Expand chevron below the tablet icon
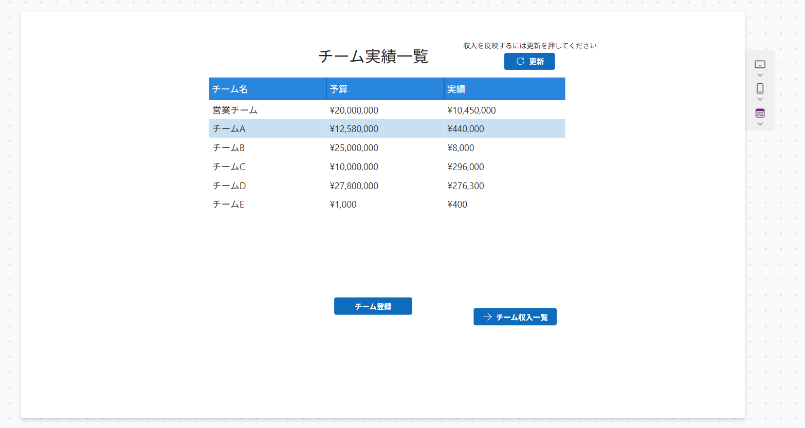Screen dimensions: 805x428 coord(760,75)
